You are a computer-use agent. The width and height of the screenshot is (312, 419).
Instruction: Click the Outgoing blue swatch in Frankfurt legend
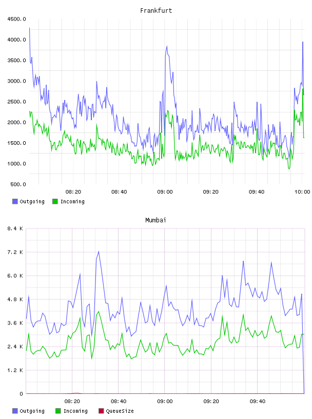[x=15, y=201]
